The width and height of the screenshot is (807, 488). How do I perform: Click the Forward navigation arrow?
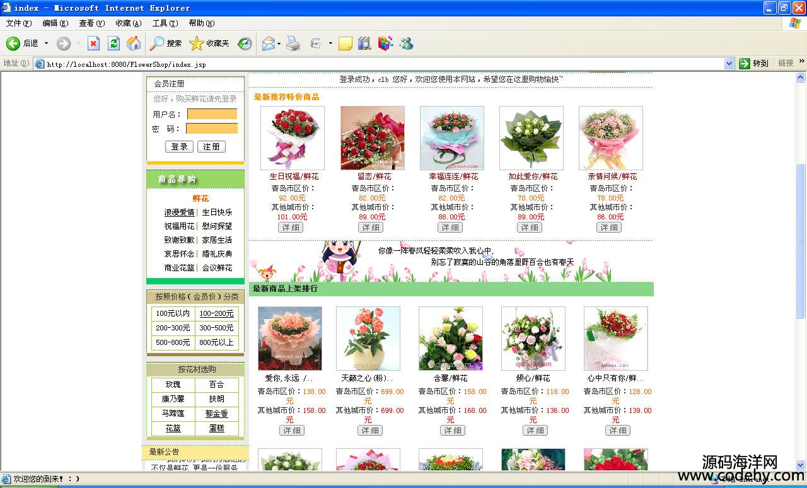pos(64,43)
